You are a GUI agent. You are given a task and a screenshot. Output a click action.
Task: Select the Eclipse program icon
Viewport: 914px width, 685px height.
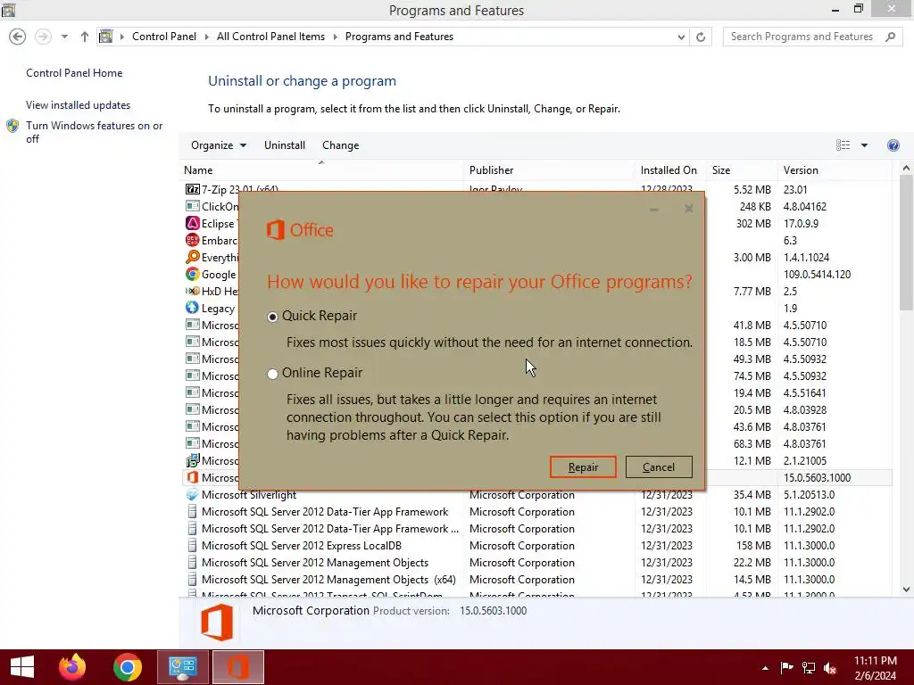(193, 223)
